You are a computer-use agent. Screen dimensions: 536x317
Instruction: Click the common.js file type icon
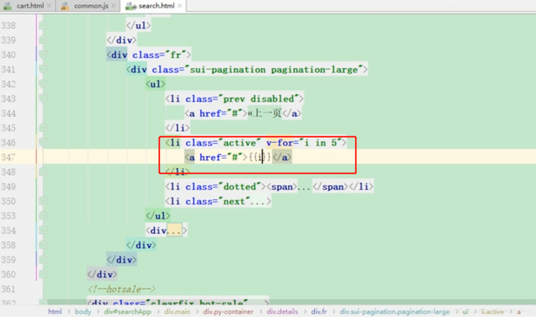[65, 6]
